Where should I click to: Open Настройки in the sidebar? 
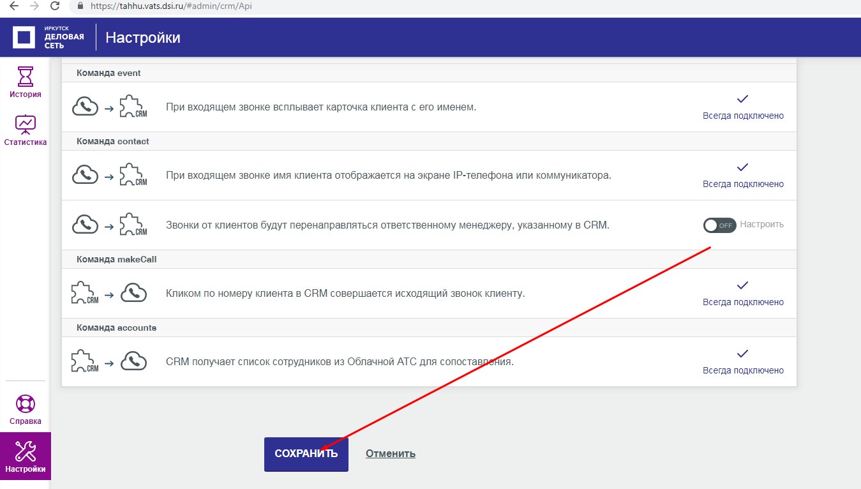(x=26, y=456)
